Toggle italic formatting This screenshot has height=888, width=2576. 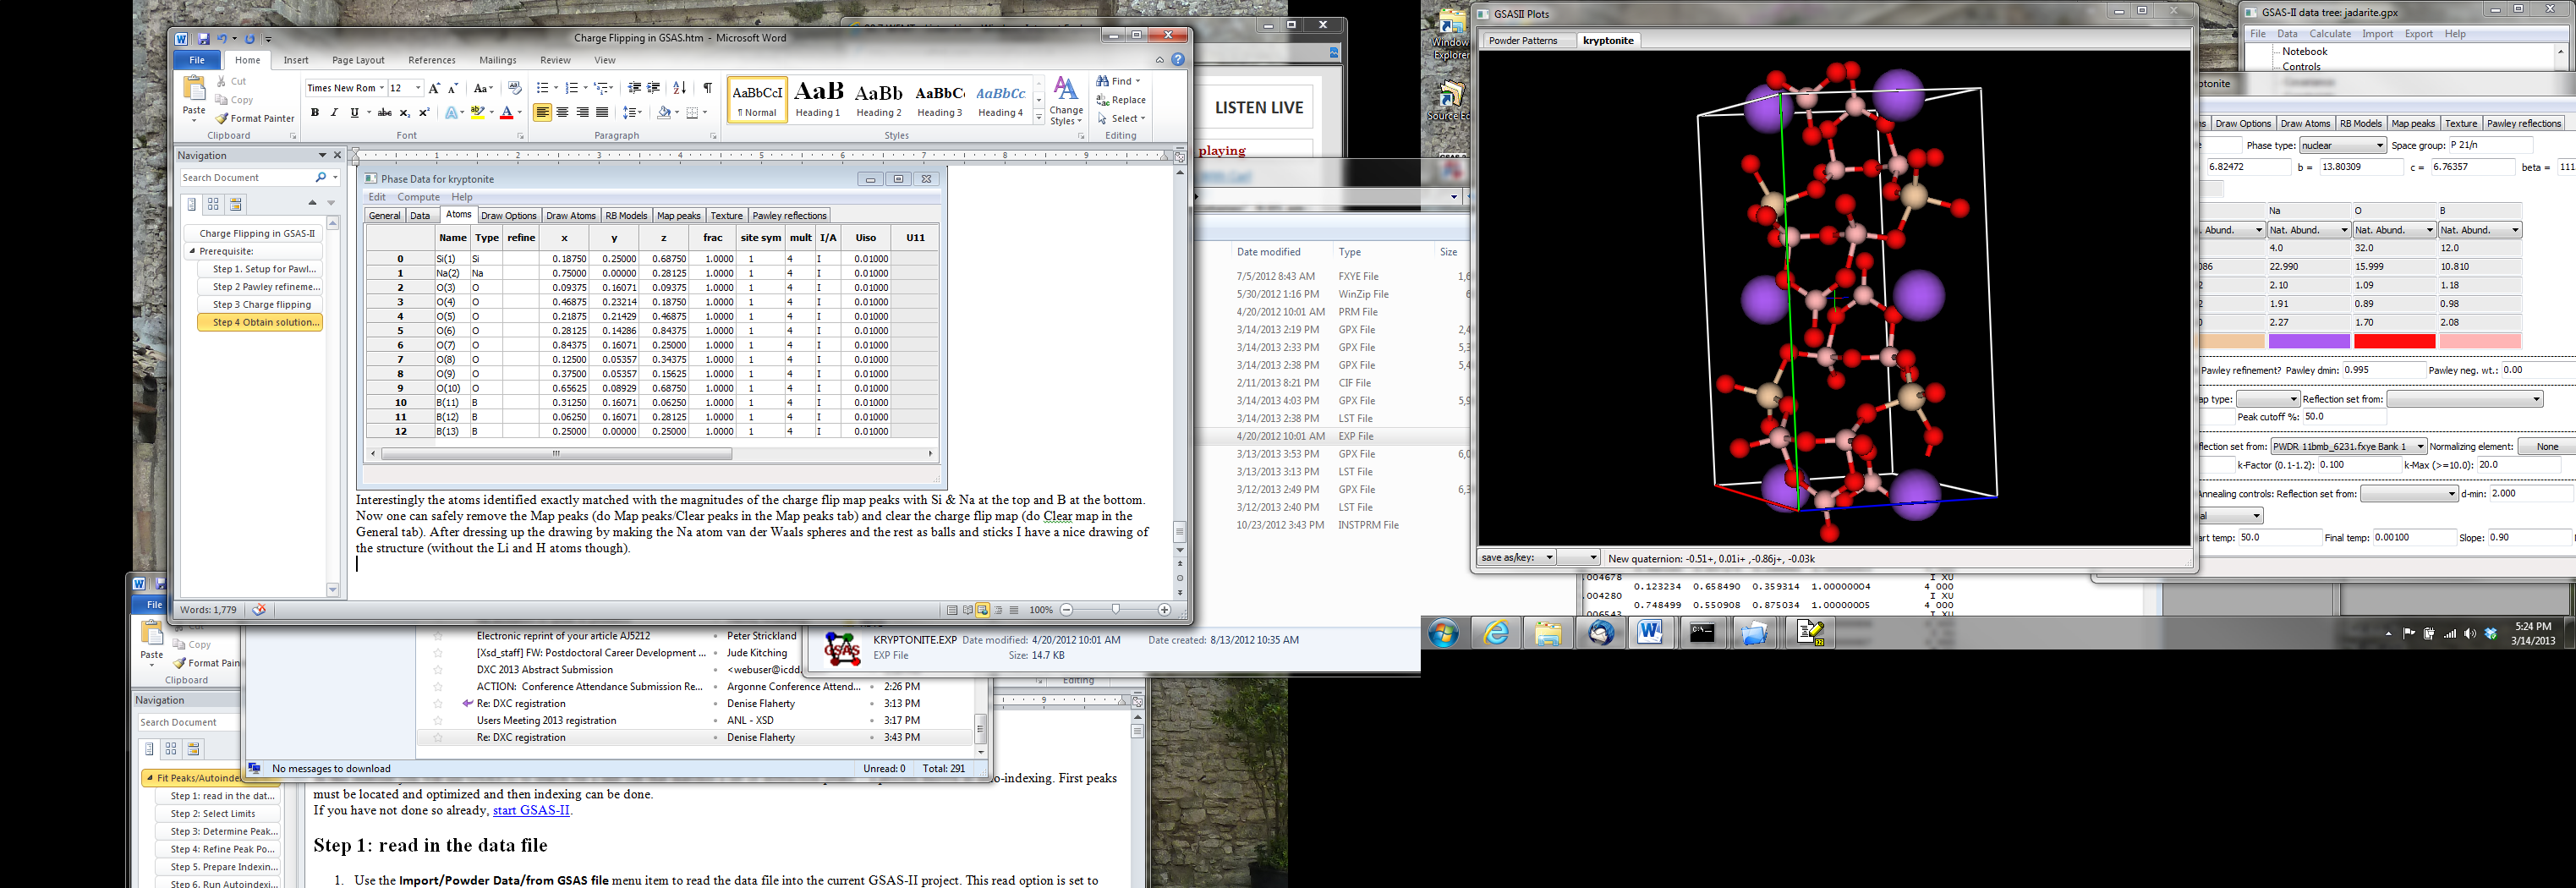tap(335, 113)
